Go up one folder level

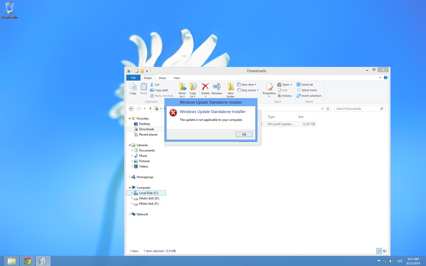150,109
